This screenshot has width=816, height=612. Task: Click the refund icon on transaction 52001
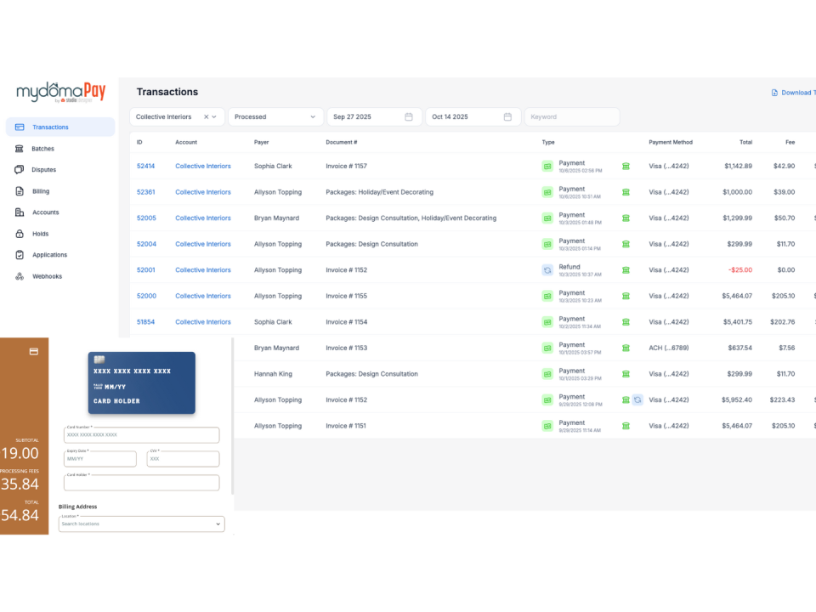tap(547, 270)
